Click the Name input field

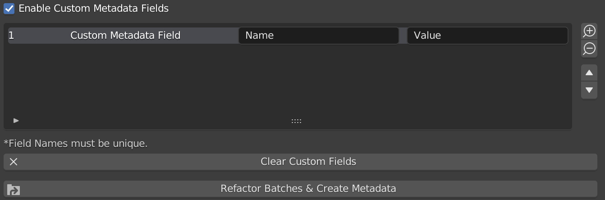pyautogui.click(x=319, y=36)
